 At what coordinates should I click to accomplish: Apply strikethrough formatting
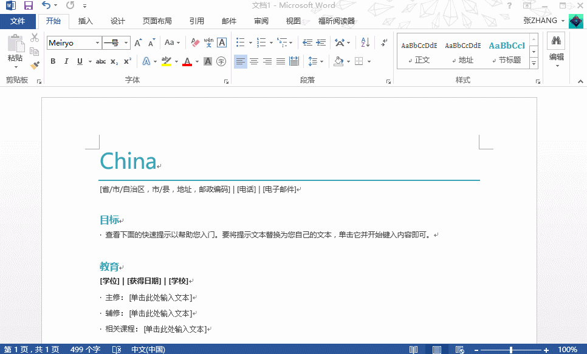(x=101, y=61)
